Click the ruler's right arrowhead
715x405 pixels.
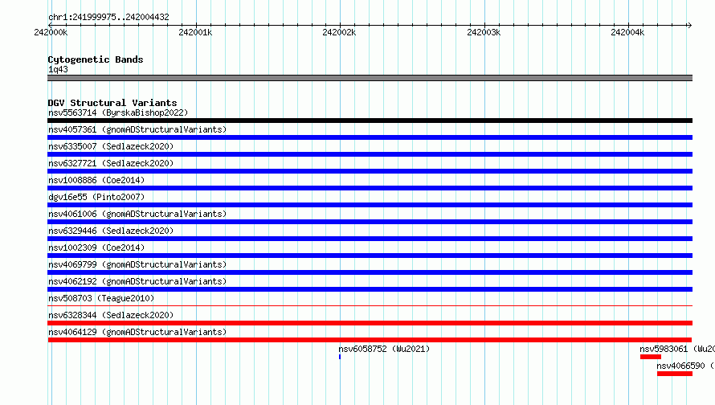[x=689, y=25]
